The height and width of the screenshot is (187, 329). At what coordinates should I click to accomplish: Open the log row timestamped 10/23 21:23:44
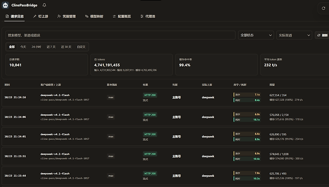tap(165, 176)
